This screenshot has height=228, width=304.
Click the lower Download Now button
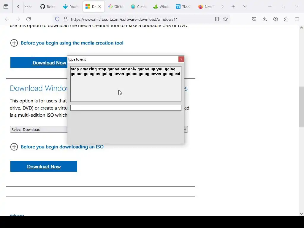click(x=44, y=167)
